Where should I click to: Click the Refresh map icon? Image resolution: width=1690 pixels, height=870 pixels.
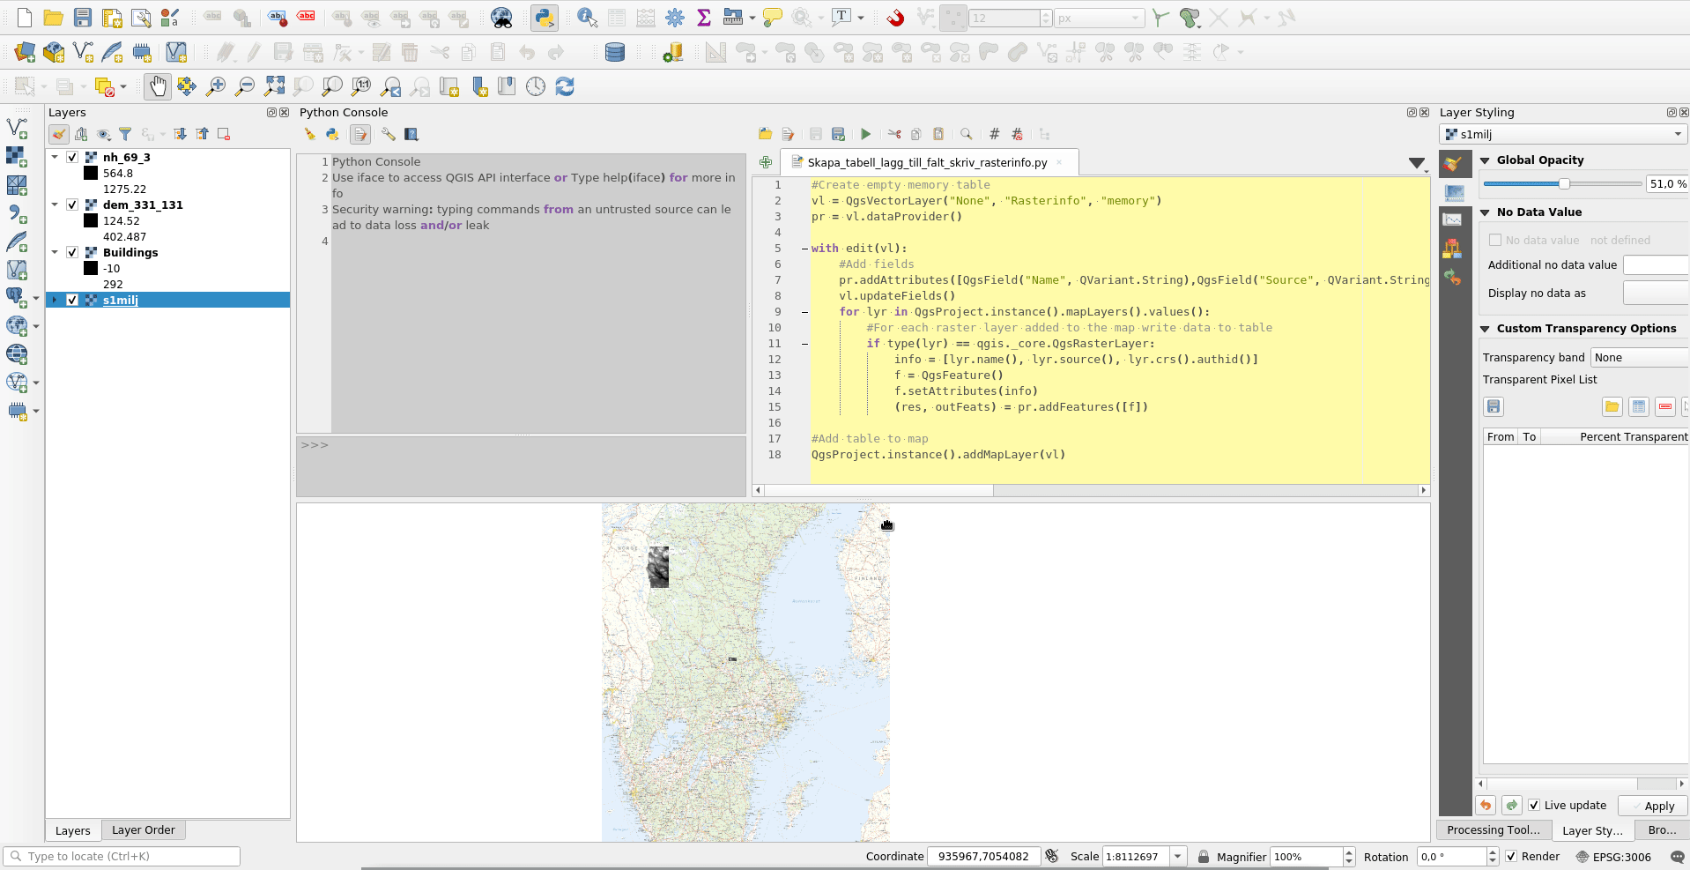[x=565, y=86]
